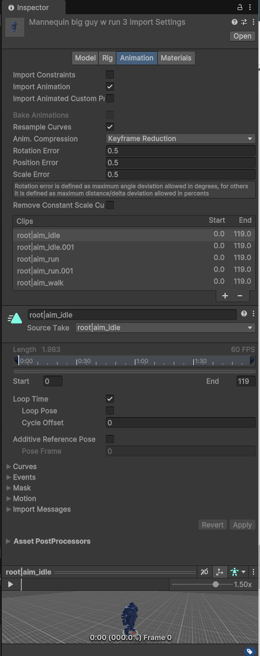The width and height of the screenshot is (260, 656).
Task: Enable Import Animated Custom Properties
Action: [110, 98]
